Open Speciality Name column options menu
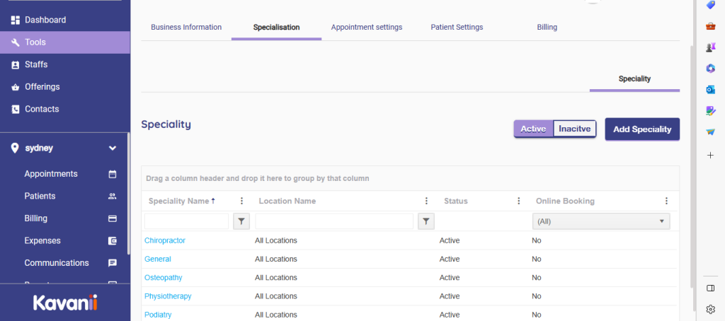The height and width of the screenshot is (321, 725). point(242,201)
